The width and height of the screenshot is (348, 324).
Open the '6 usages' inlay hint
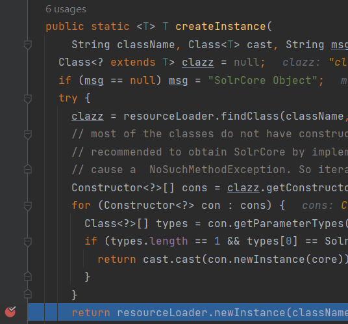pos(66,9)
